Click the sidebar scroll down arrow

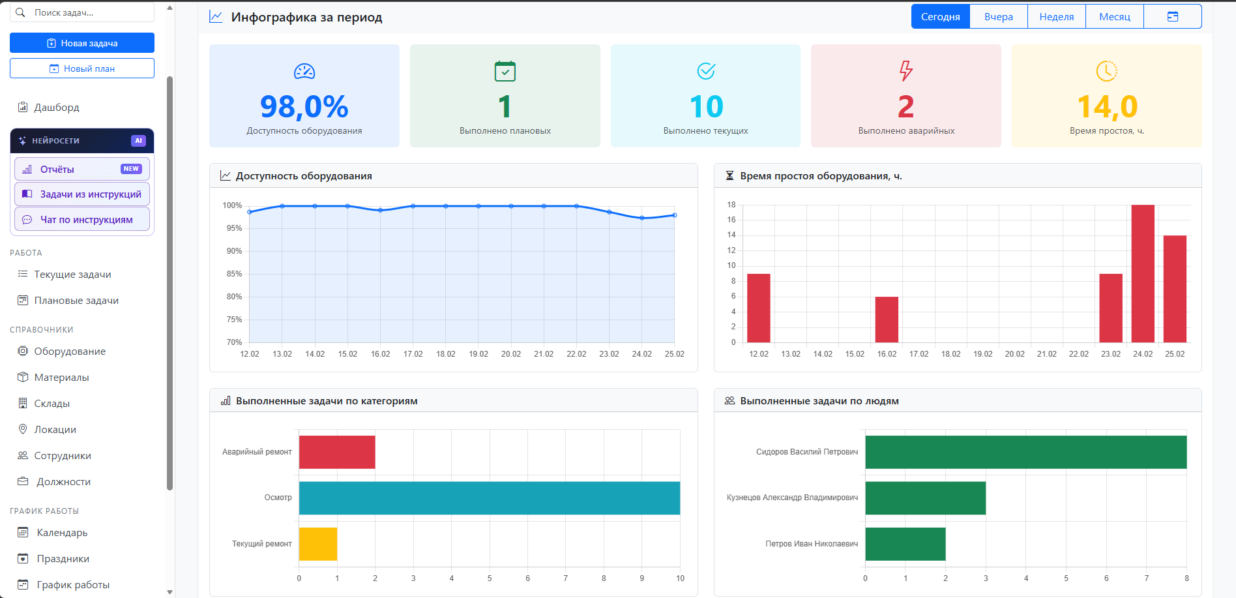[170, 592]
